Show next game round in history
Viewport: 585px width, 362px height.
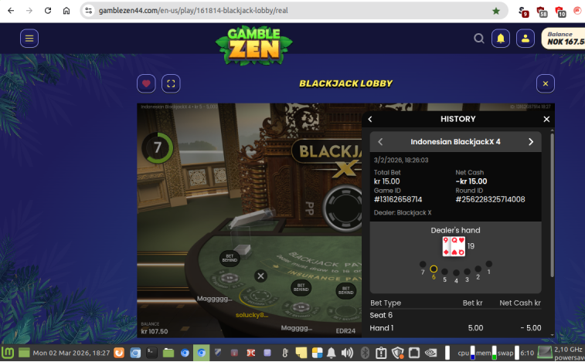531,142
